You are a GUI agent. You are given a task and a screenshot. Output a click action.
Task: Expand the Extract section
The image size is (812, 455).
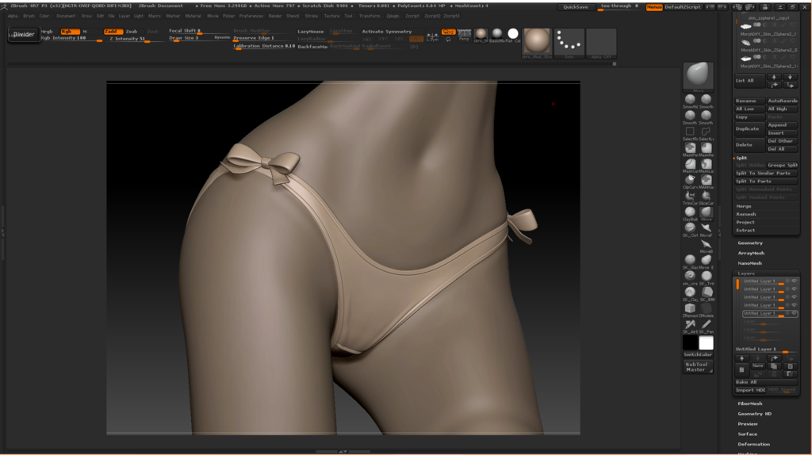745,231
